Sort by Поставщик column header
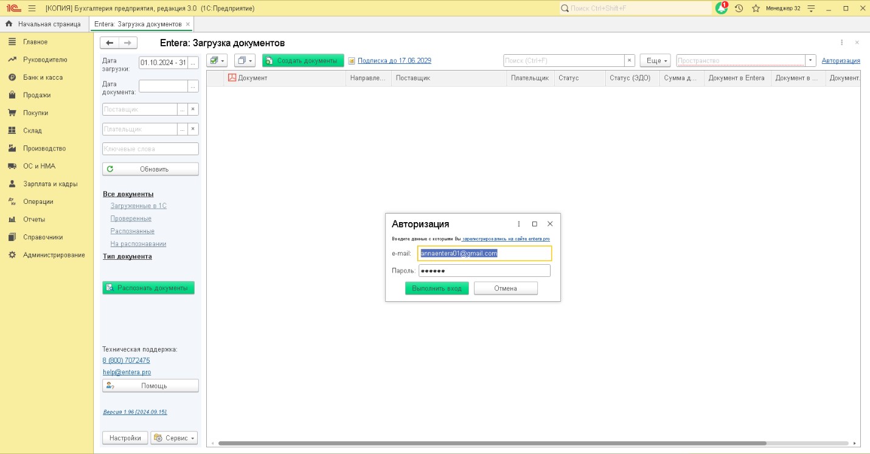Image resolution: width=870 pixels, height=454 pixels. [449, 78]
